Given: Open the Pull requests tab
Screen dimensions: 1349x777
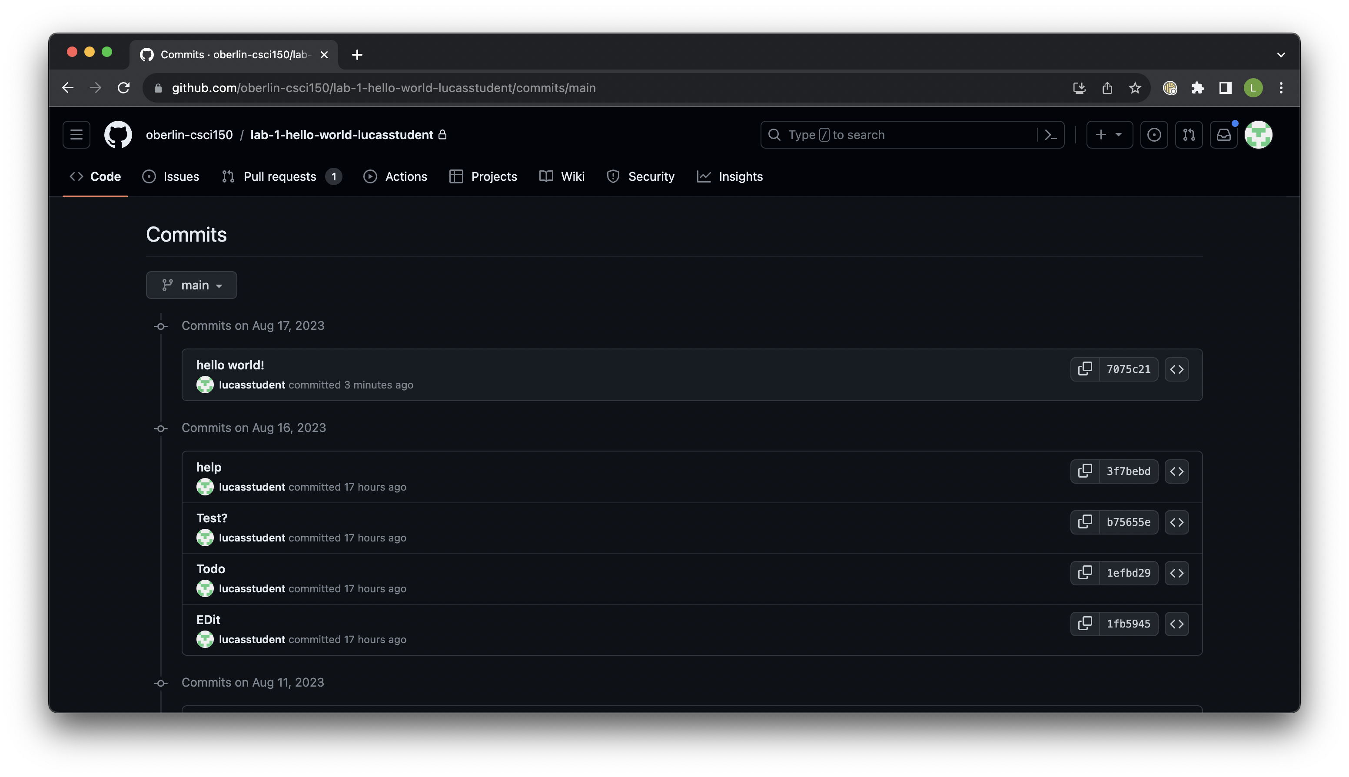Looking at the screenshot, I should coord(282,176).
